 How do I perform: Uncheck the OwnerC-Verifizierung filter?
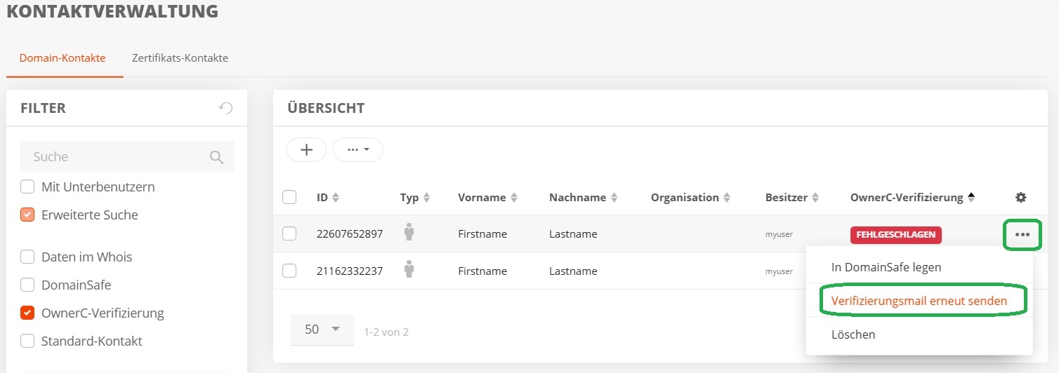click(27, 313)
